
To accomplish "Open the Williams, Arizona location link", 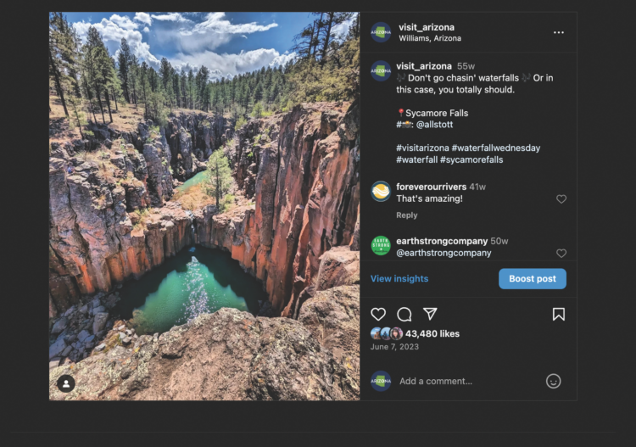I will [430, 38].
